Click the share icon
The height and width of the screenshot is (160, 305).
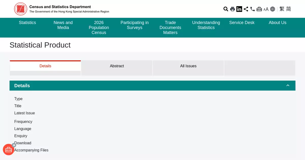click(246, 9)
